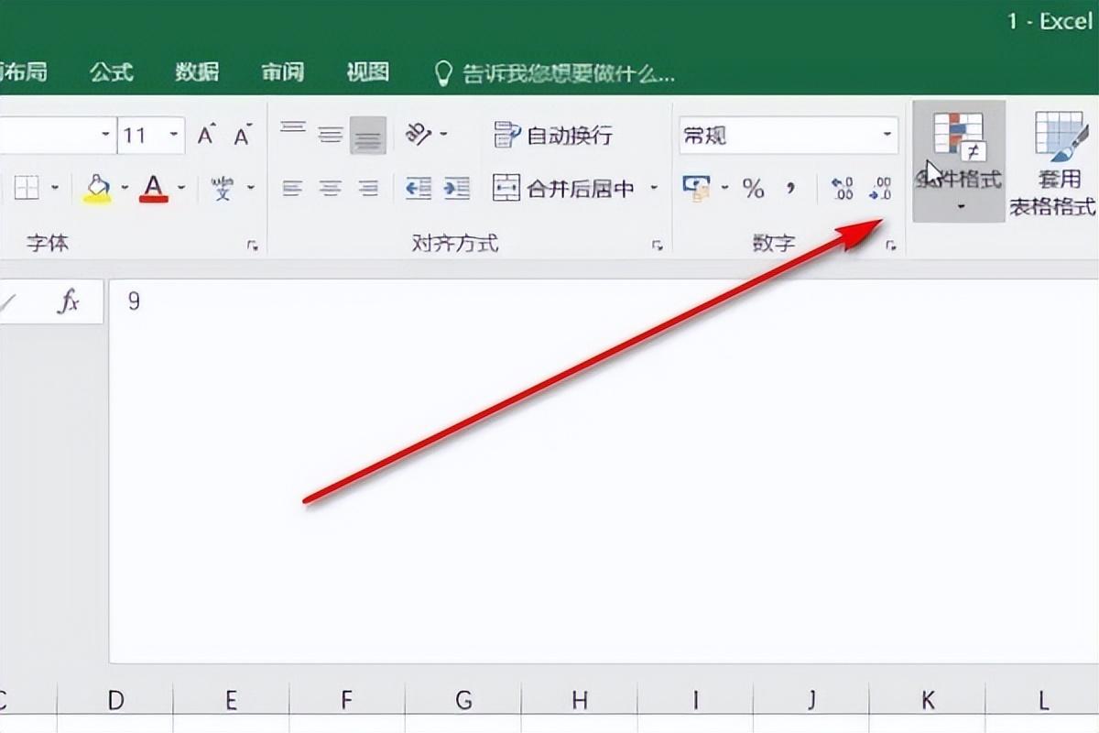This screenshot has height=733, width=1099.
Task: Decrease decimal places
Action: tap(880, 189)
